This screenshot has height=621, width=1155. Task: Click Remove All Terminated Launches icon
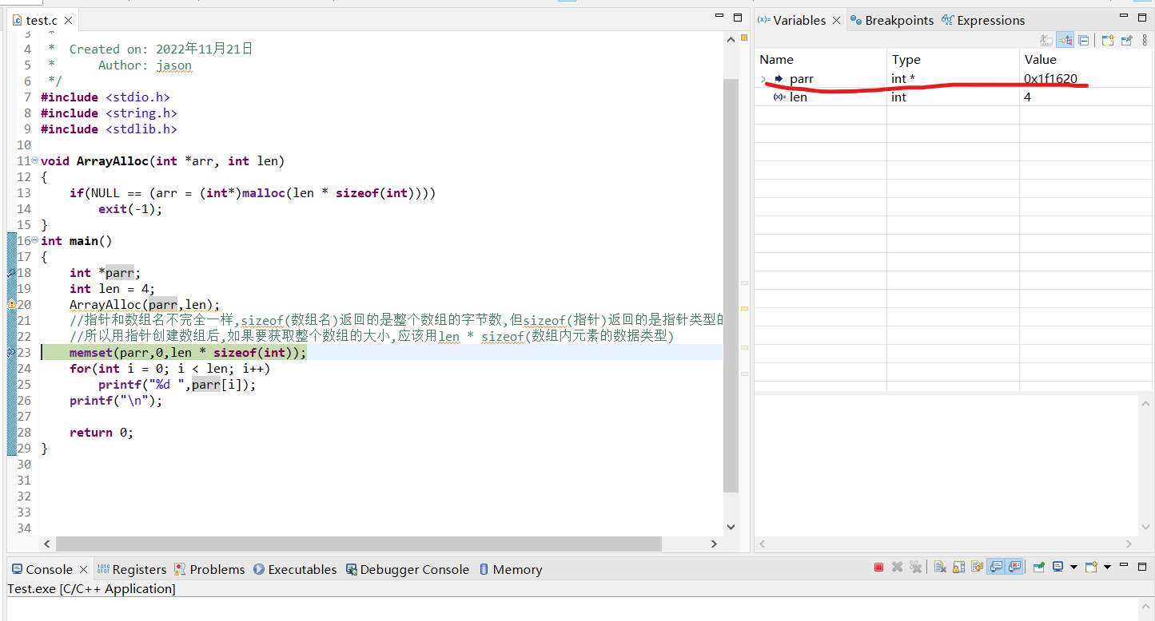coord(916,567)
